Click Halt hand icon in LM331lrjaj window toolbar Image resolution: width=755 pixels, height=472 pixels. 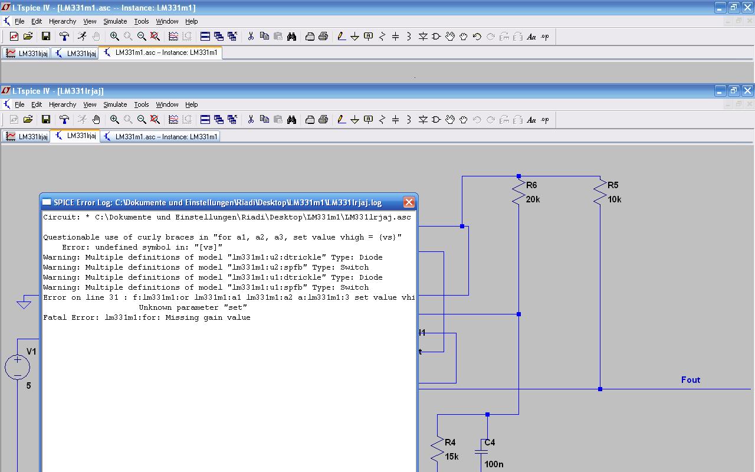pos(96,119)
